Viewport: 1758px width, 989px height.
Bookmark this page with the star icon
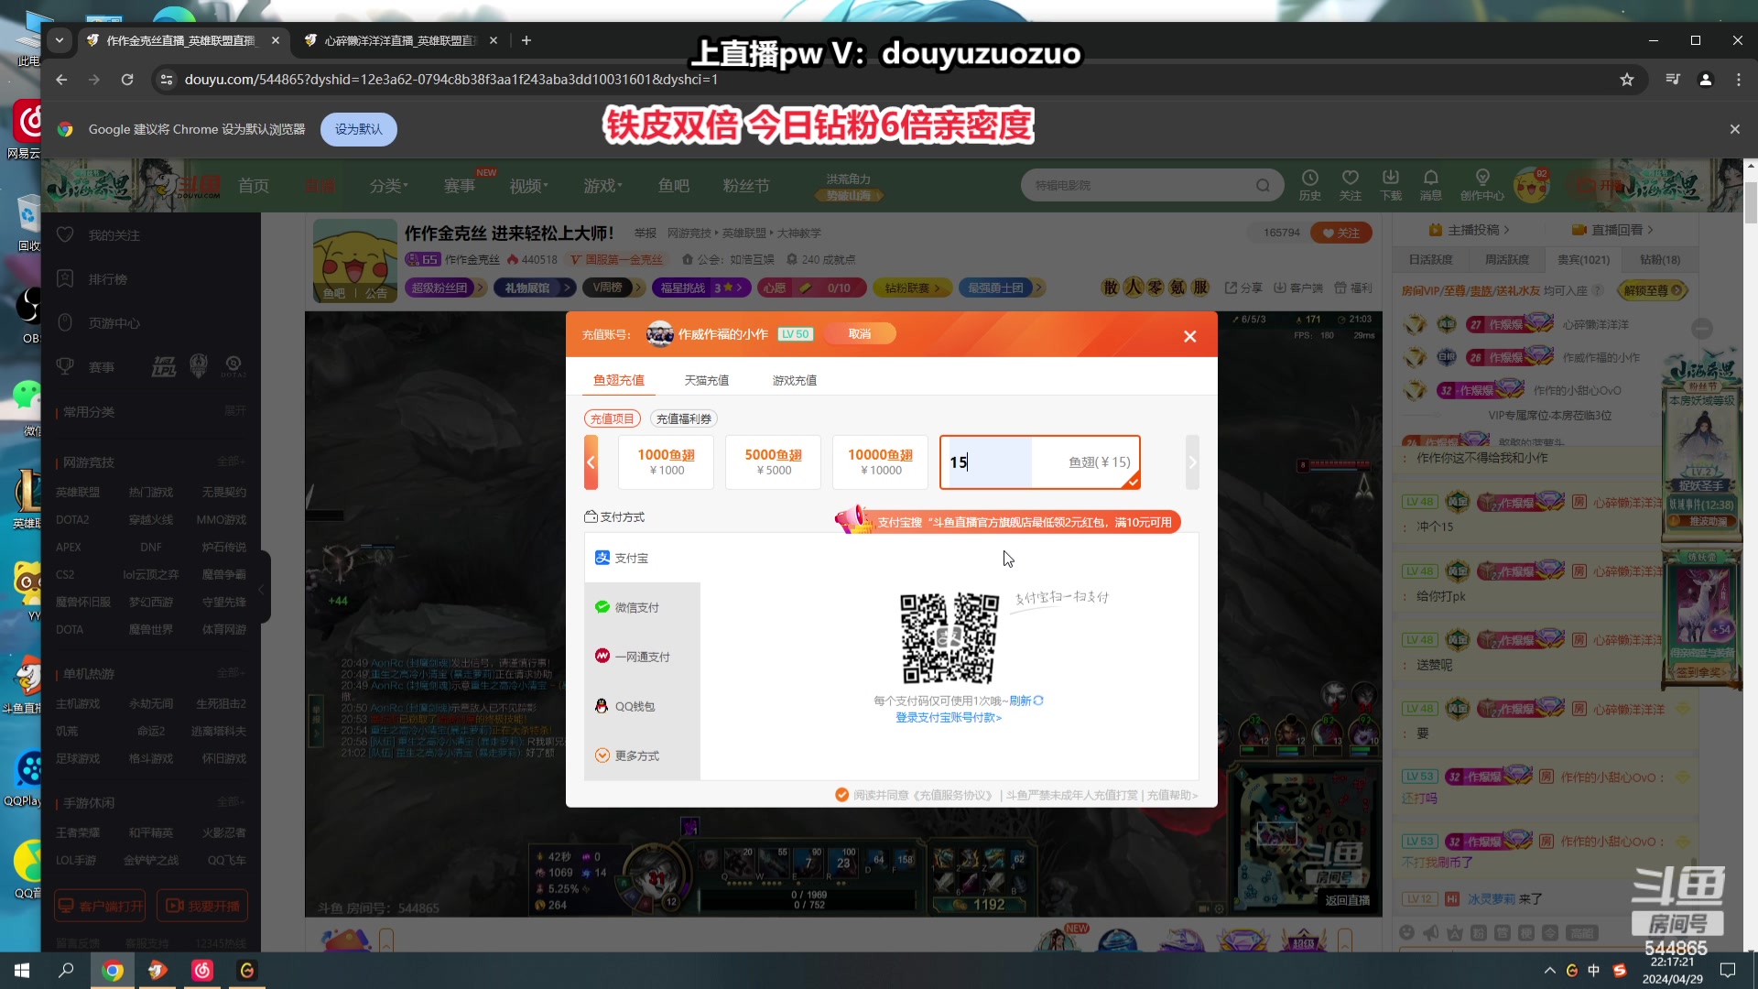[1626, 80]
